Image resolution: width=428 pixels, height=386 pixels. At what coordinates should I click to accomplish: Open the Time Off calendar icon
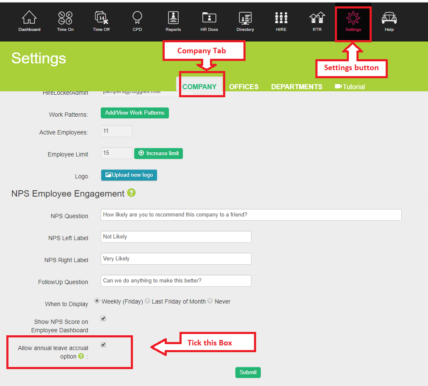[x=101, y=18]
